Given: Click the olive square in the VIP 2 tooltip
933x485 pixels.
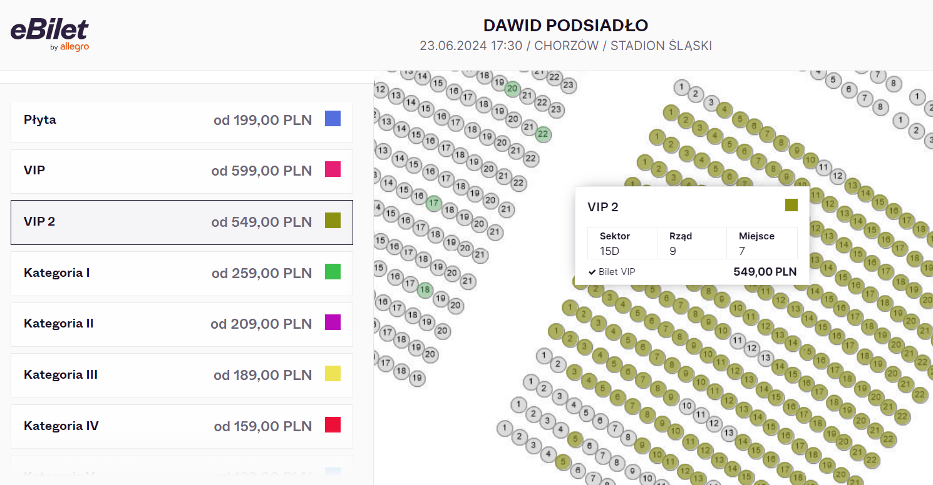Looking at the screenshot, I should point(791,205).
